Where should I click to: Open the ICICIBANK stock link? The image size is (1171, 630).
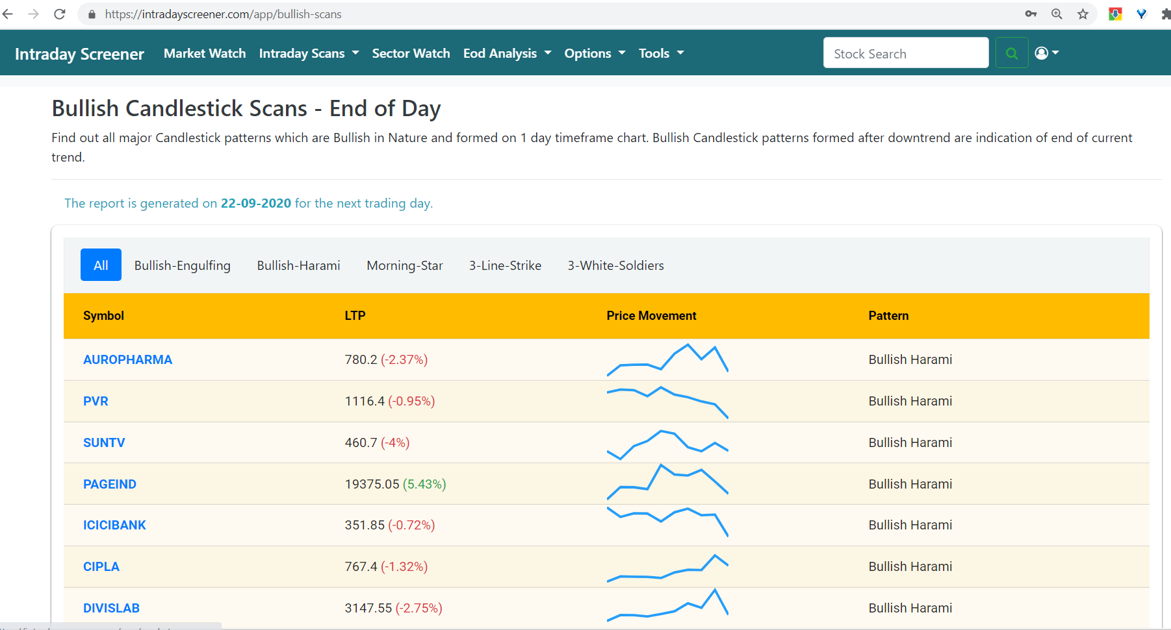point(114,525)
